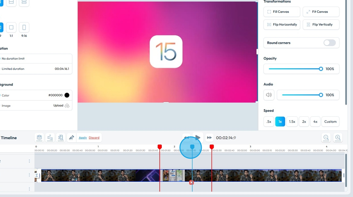Viewport: 353px width, 197px height.
Task: Click the Opacity slider handle
Action: (321, 69)
